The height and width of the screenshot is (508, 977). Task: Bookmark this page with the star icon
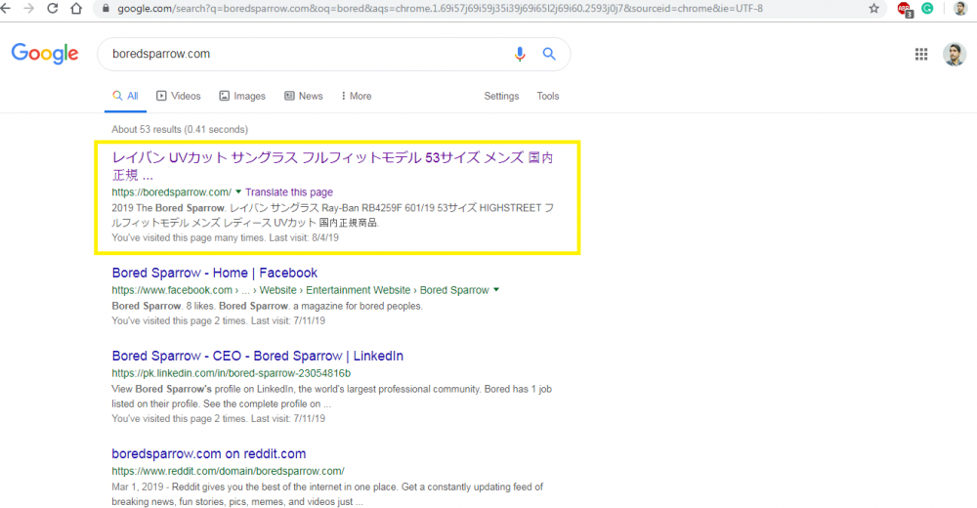tap(874, 8)
